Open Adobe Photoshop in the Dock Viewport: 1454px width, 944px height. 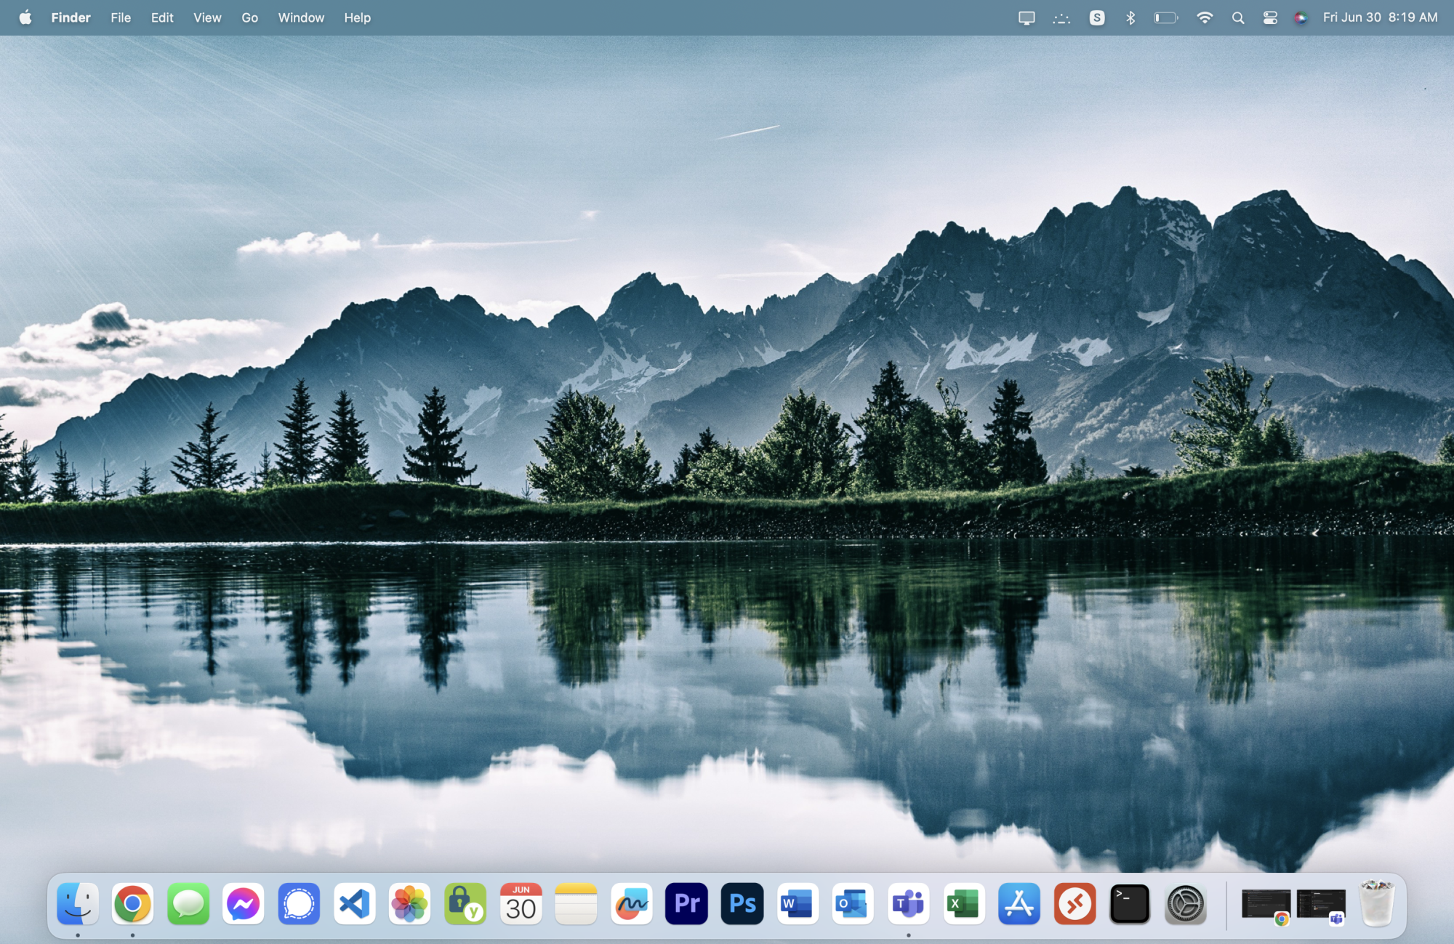click(x=742, y=904)
